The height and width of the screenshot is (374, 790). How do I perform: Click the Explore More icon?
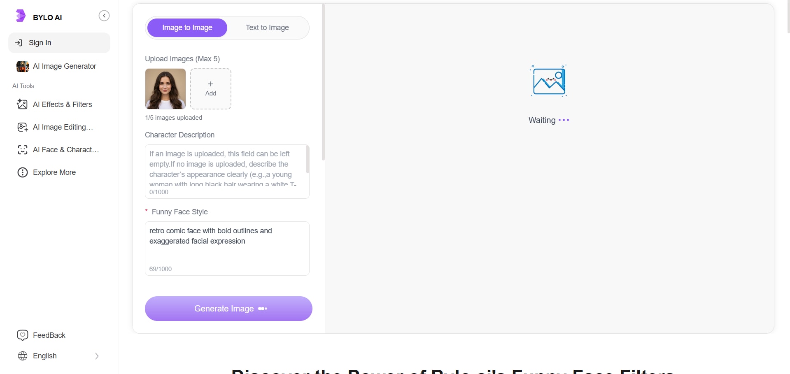[22, 172]
